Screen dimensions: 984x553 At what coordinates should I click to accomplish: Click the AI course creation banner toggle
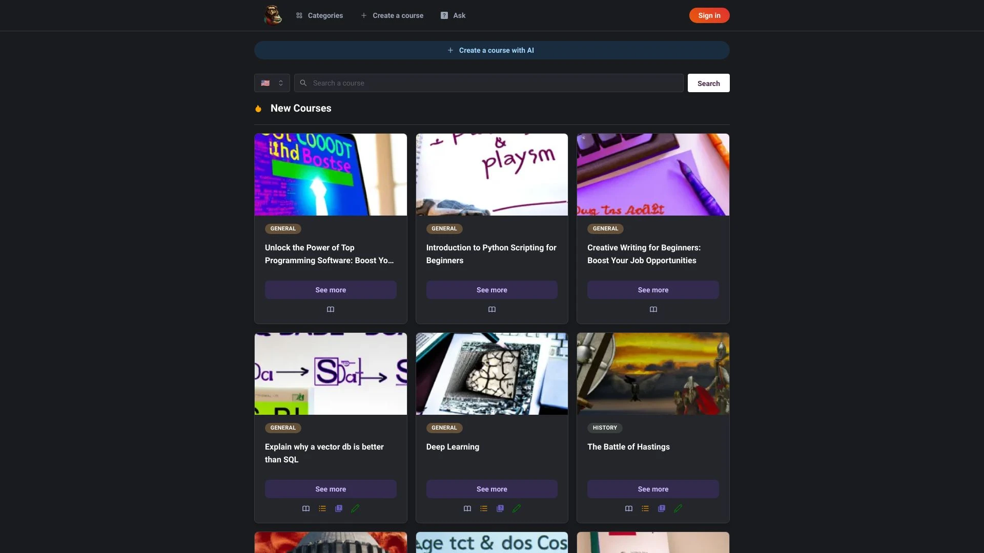[492, 50]
